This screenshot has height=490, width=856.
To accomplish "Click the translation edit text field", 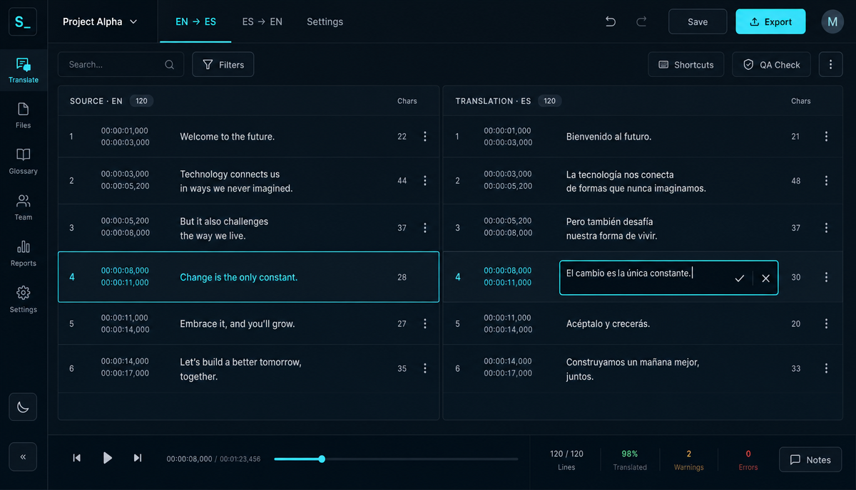I will [668, 278].
